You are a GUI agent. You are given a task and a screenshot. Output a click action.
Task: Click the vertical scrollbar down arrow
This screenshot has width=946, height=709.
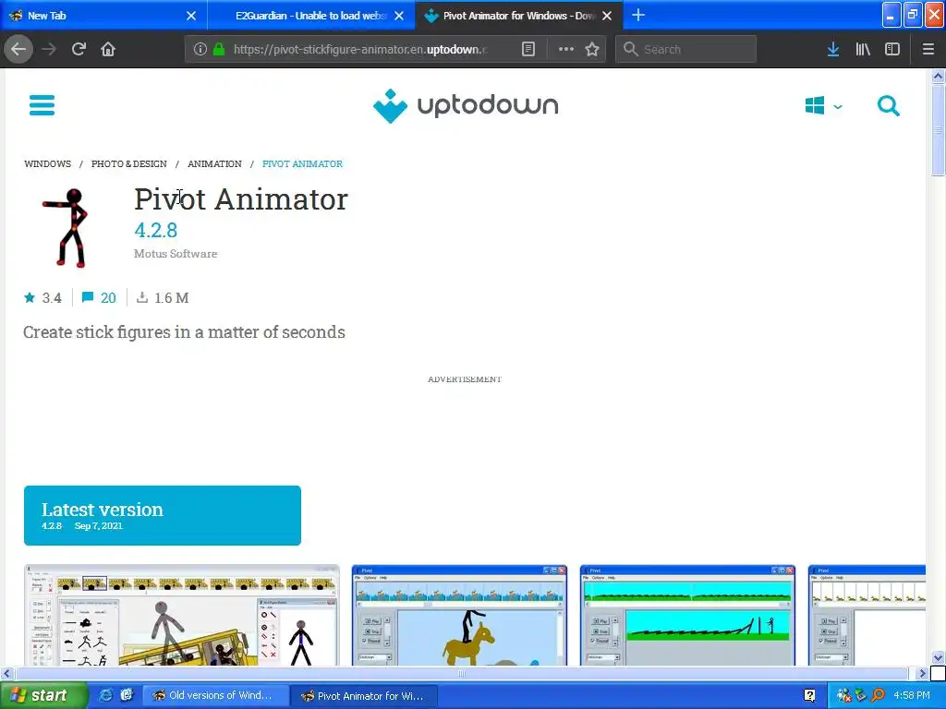click(x=938, y=657)
